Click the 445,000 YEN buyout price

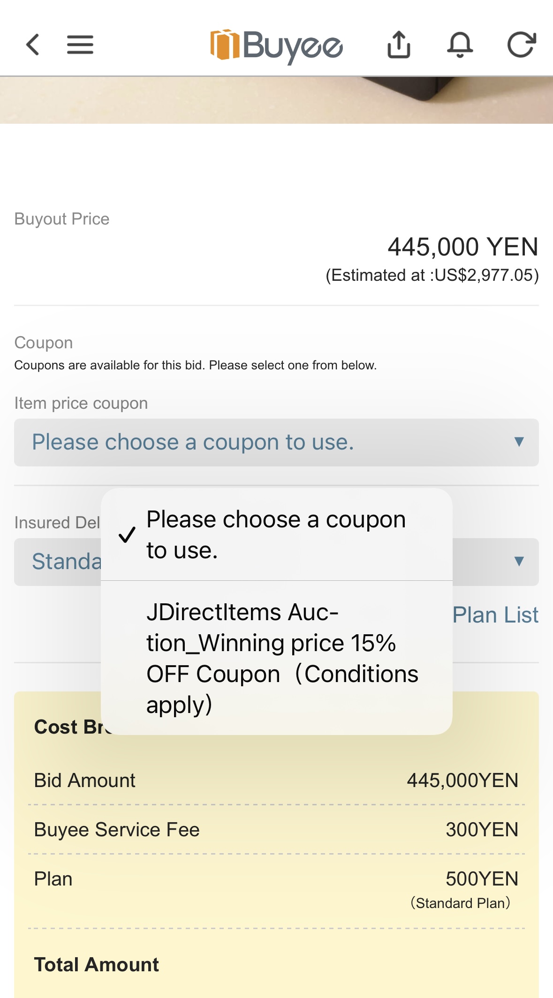[462, 247]
